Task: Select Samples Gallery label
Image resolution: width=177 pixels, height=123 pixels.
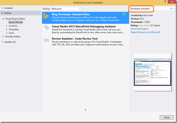Action: [x=13, y=37]
